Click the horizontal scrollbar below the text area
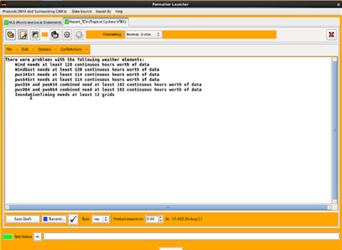342x250 pixels. click(168, 207)
